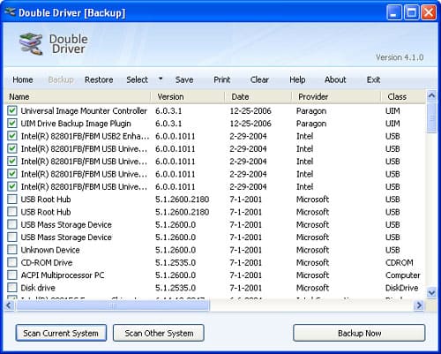Check the Disk drive checkbox
This screenshot has width=441, height=354.
(x=12, y=287)
